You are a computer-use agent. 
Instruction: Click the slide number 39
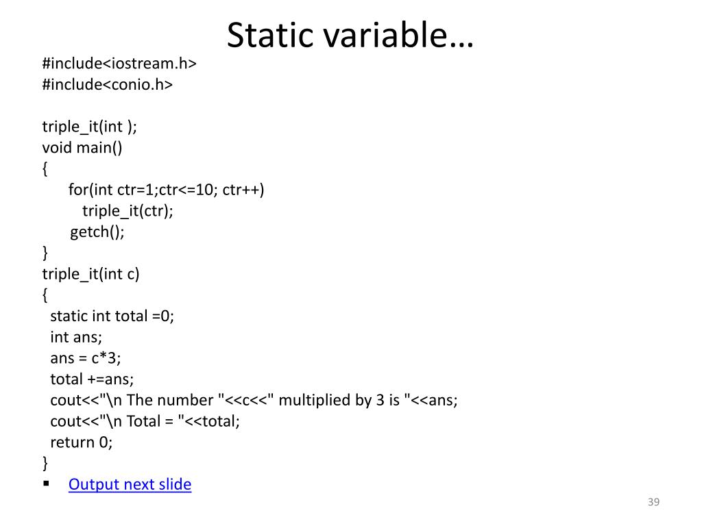click(653, 502)
